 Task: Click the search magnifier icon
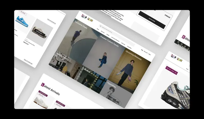tap(101, 26)
